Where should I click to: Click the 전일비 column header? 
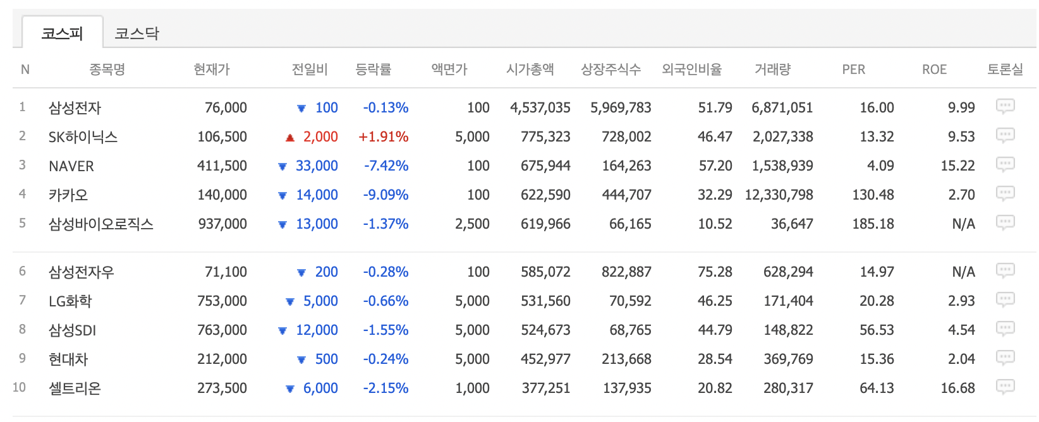pos(310,69)
